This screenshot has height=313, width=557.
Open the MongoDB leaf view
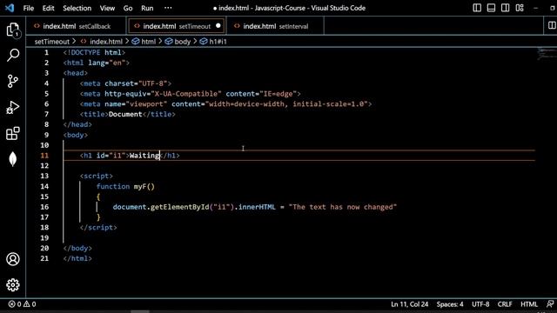point(13,159)
